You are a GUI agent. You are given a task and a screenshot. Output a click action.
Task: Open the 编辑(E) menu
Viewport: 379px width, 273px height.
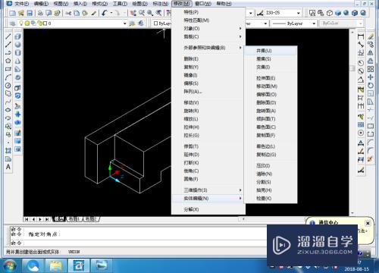41,4
